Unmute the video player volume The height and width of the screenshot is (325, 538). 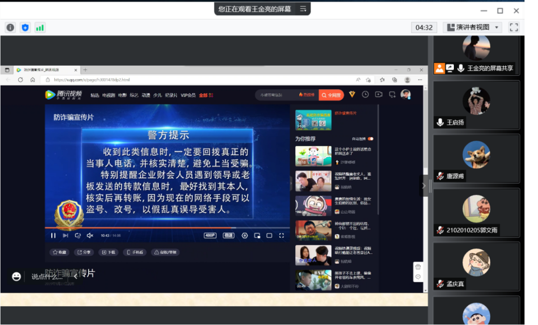click(90, 235)
